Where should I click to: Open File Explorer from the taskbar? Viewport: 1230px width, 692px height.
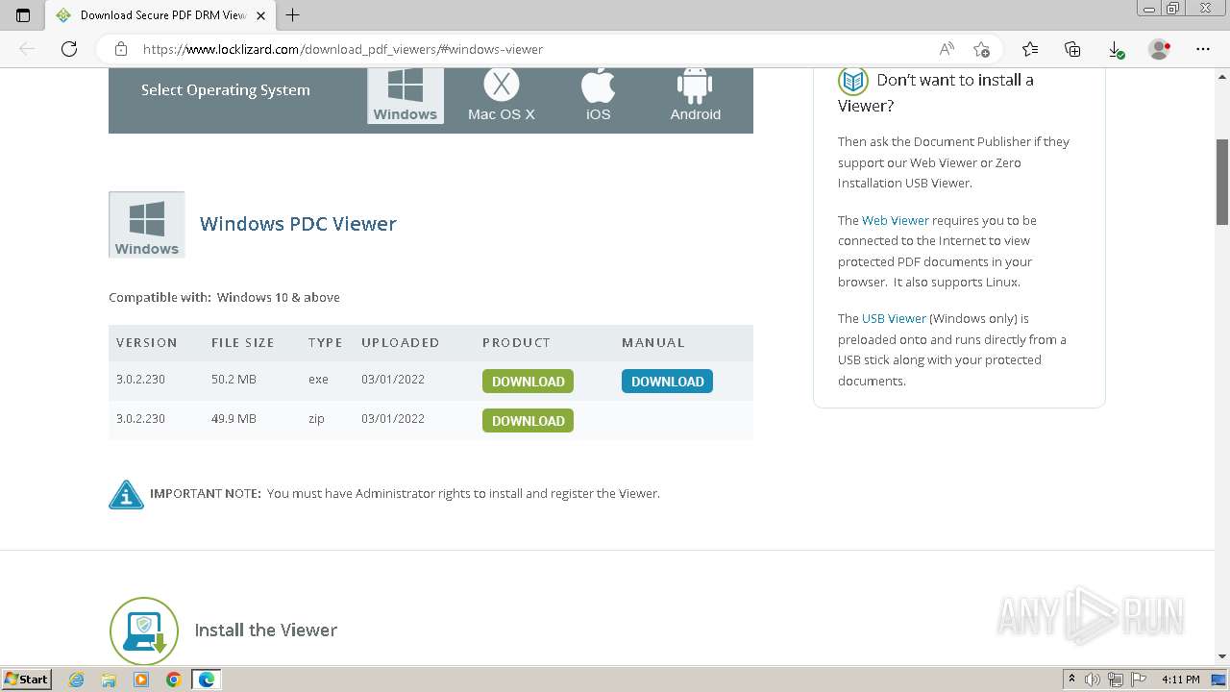click(109, 680)
